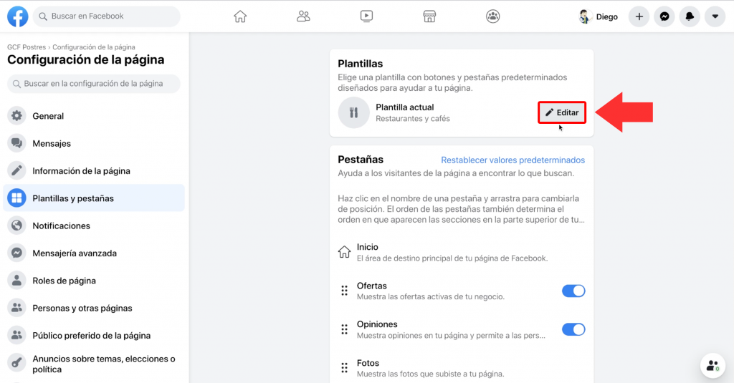Screen dimensions: 734x383
Task: Toggle the Opiniones tab switch
Action: point(573,329)
